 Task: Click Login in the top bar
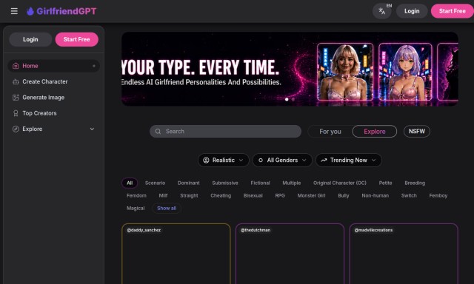pos(412,11)
